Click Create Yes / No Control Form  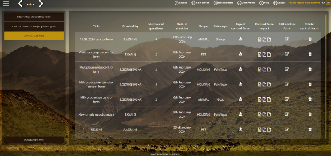click(34, 17)
